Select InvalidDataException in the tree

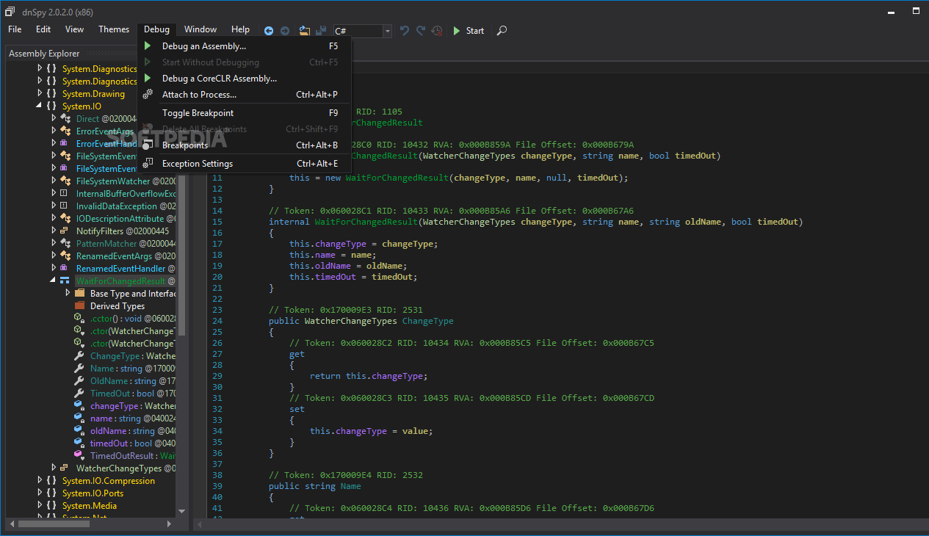(125, 206)
